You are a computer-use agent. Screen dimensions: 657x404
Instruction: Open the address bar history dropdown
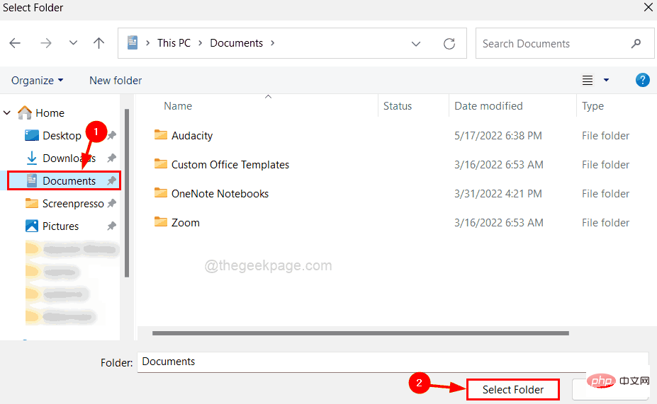pos(415,43)
